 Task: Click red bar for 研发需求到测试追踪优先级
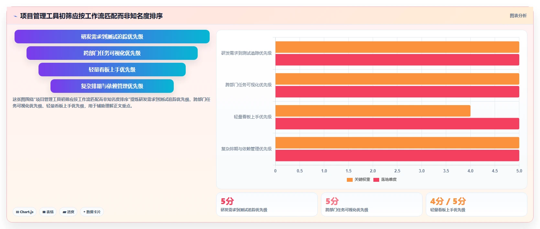tap(397, 60)
